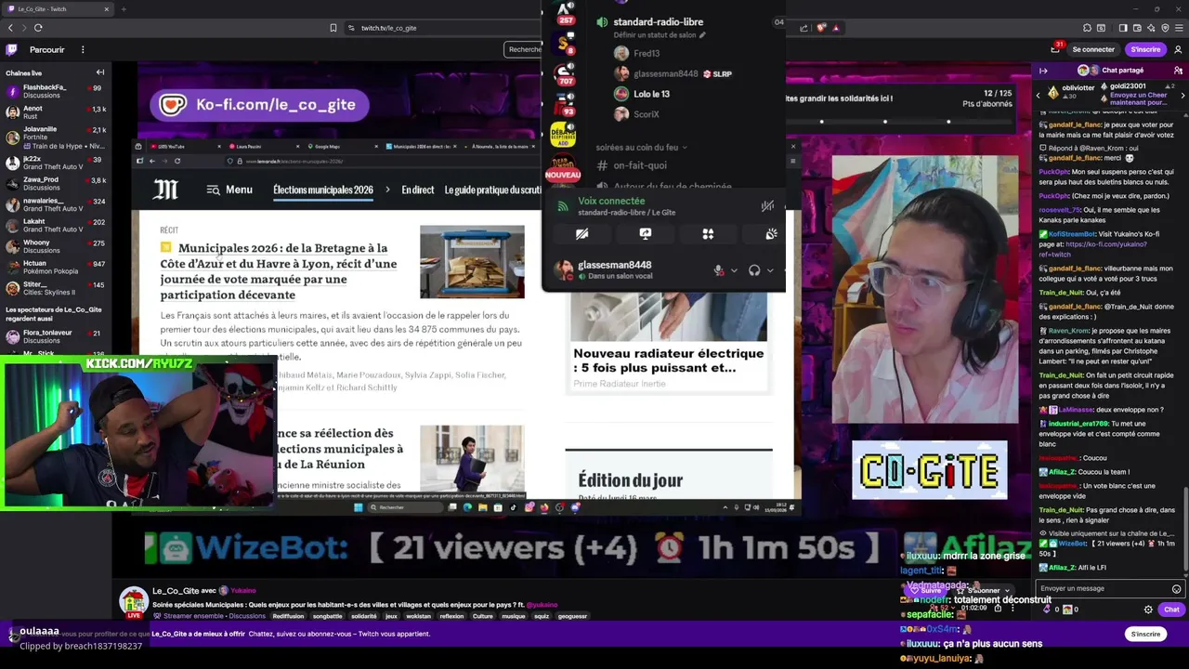1189x669 pixels.
Task: Open Zawa_Prod channel in sidebar
Action: [56, 183]
